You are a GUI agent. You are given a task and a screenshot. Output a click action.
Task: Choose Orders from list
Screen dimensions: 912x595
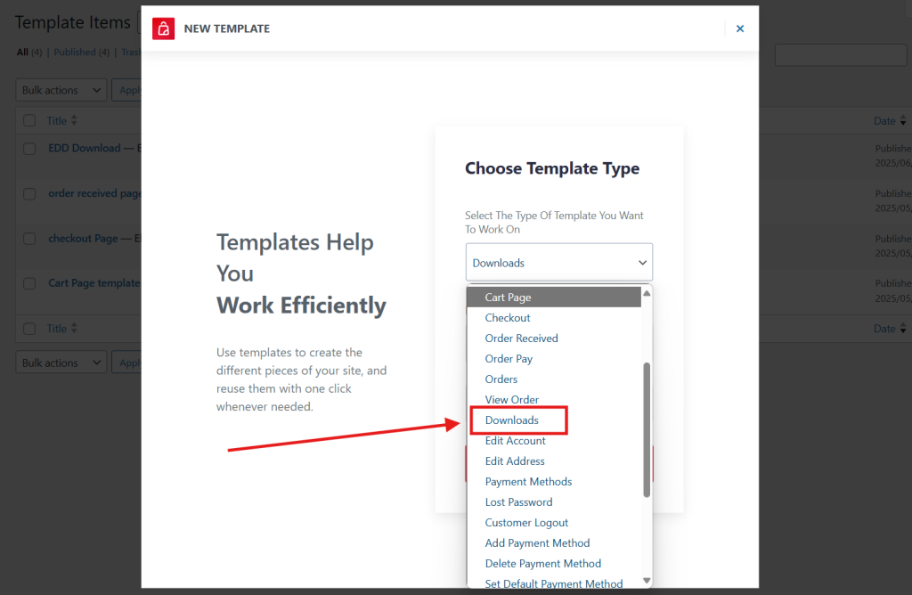[554, 379]
